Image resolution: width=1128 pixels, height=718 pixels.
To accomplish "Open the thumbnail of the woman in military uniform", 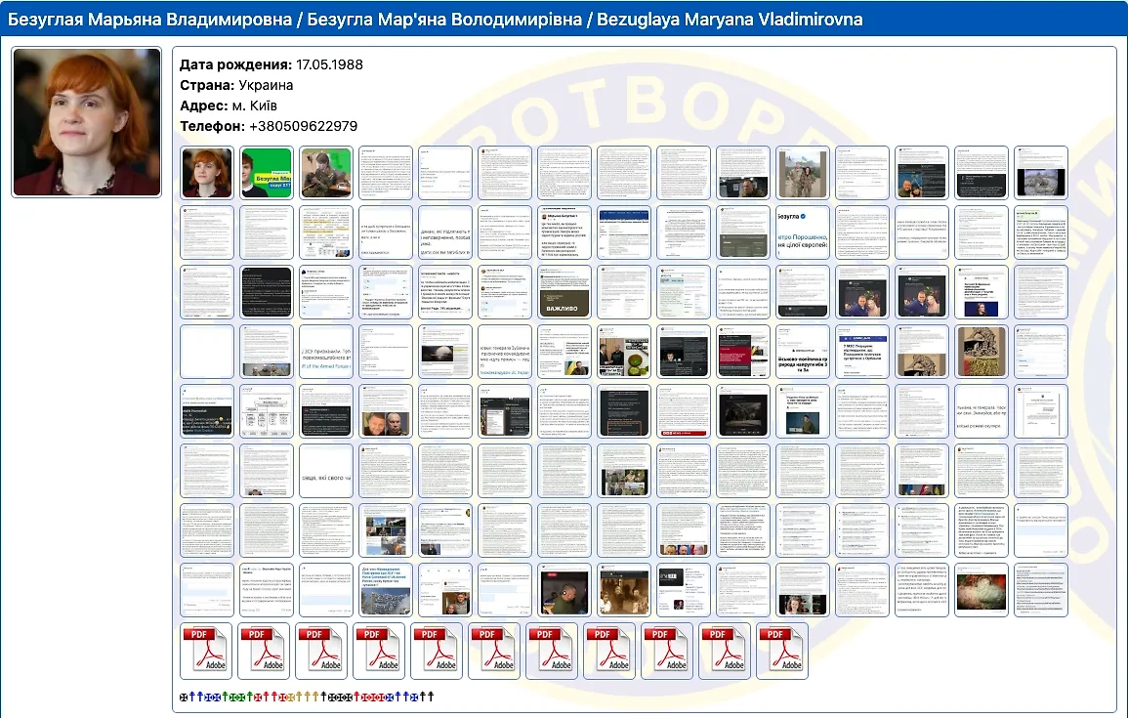I will click(325, 173).
